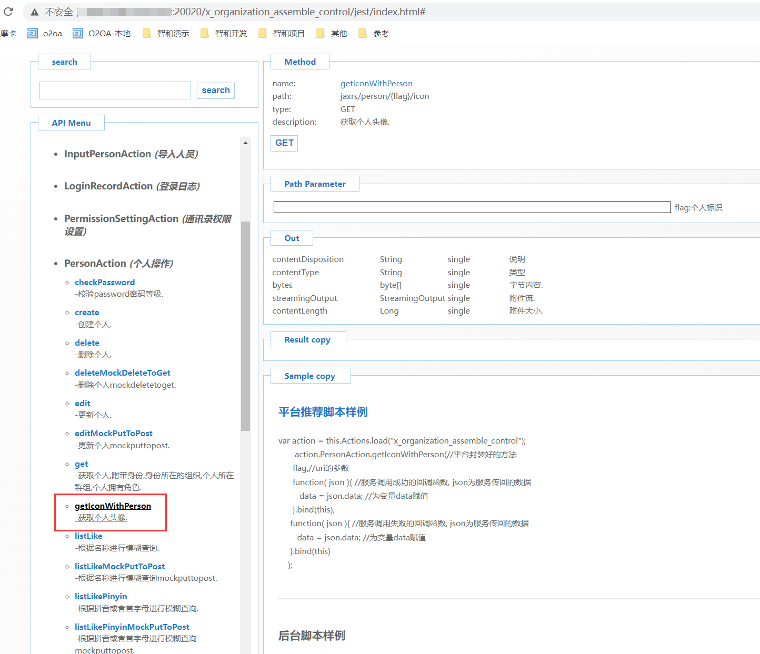Select PersonAction (个人操作) in API menu
760x654 pixels.
point(119,263)
